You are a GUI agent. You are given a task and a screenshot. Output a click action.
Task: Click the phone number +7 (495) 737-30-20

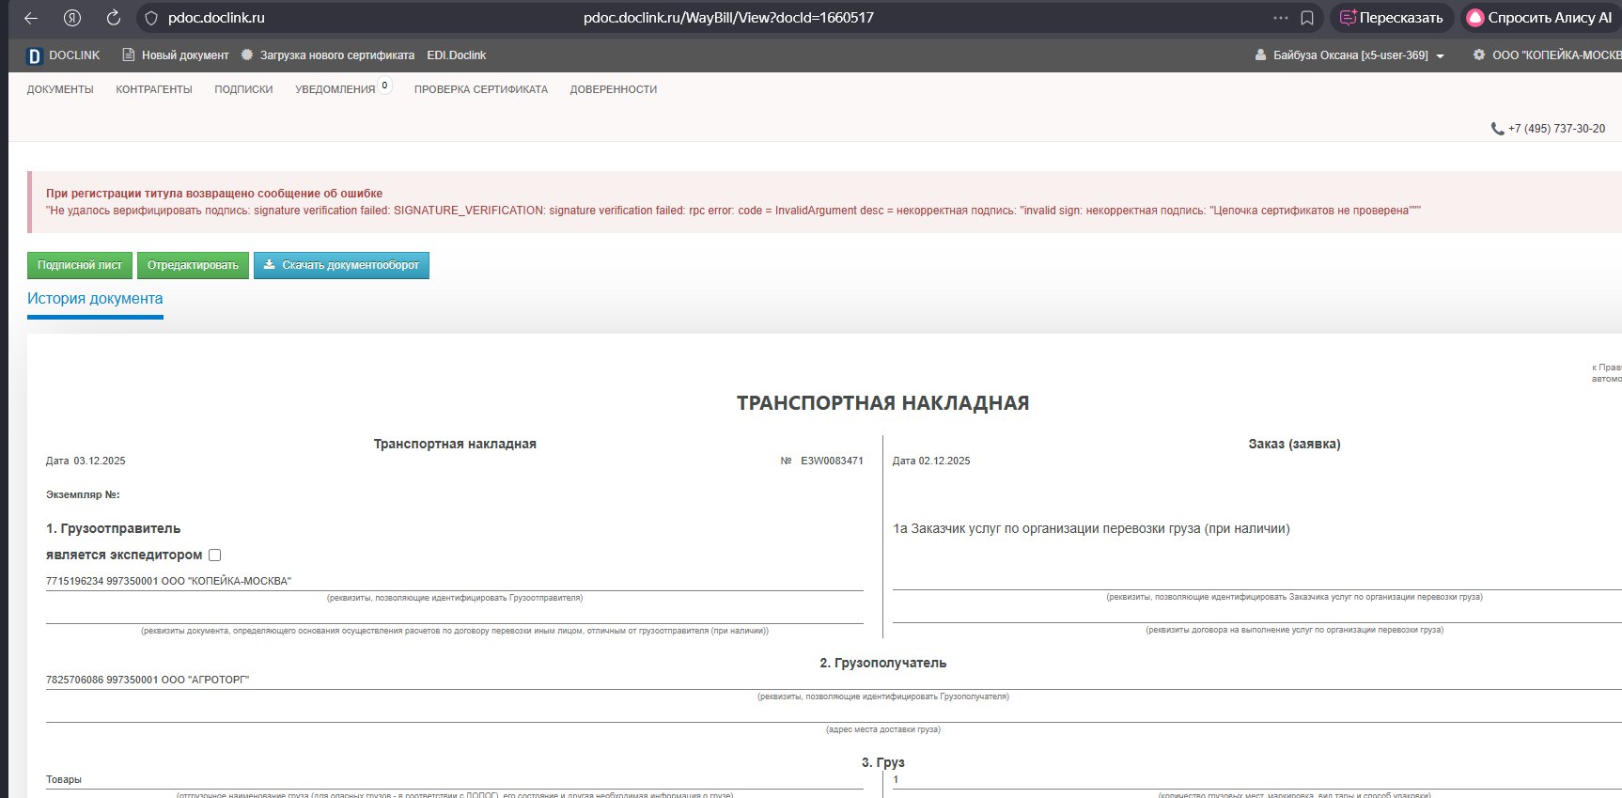click(x=1556, y=129)
